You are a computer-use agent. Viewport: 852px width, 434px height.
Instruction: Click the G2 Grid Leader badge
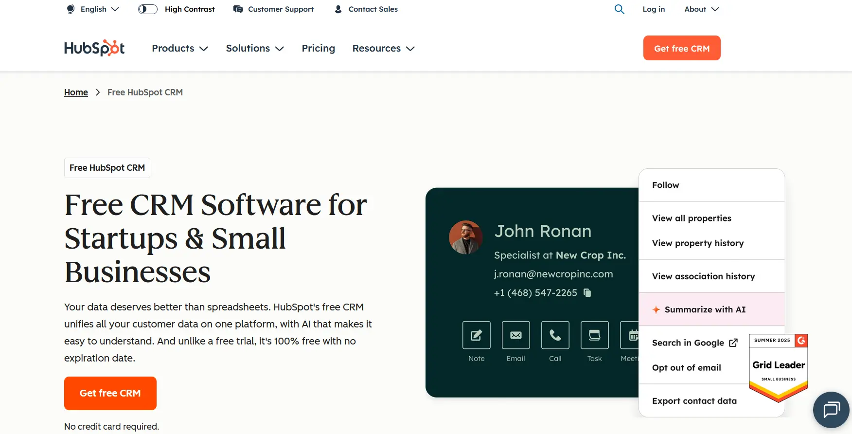tap(779, 367)
